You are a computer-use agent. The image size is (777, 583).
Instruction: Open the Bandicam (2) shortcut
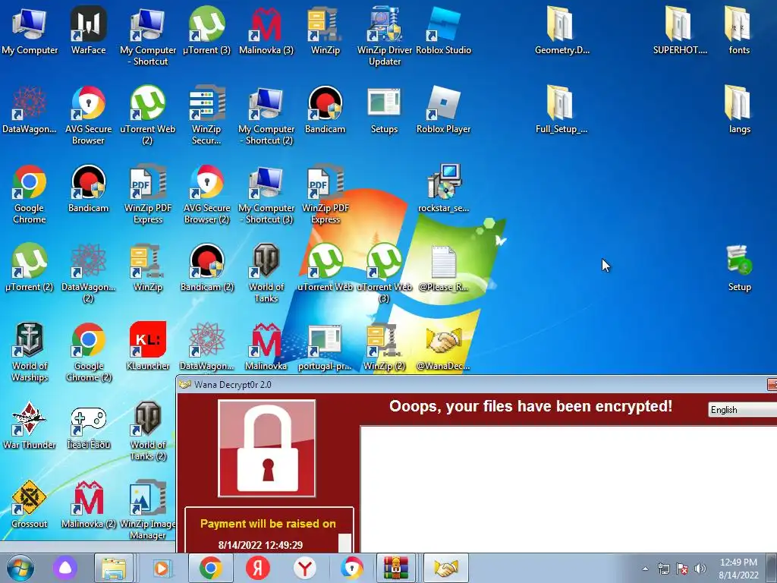pos(206,267)
